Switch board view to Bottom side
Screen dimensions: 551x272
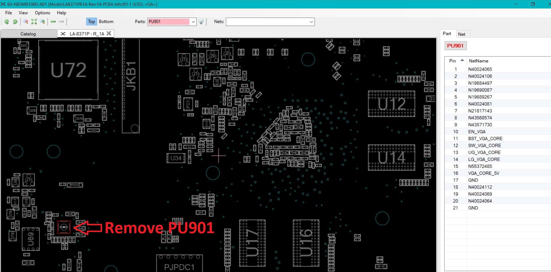pos(106,22)
